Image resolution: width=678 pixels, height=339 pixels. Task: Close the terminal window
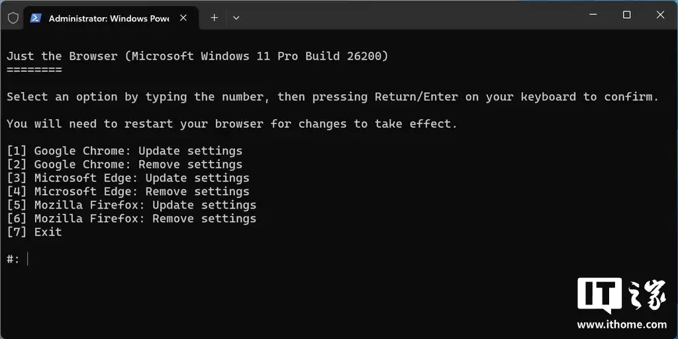tap(661, 15)
